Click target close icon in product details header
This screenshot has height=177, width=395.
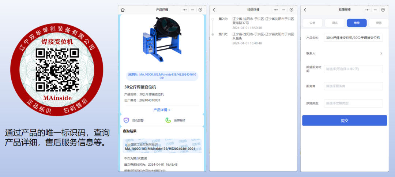tap(200, 10)
